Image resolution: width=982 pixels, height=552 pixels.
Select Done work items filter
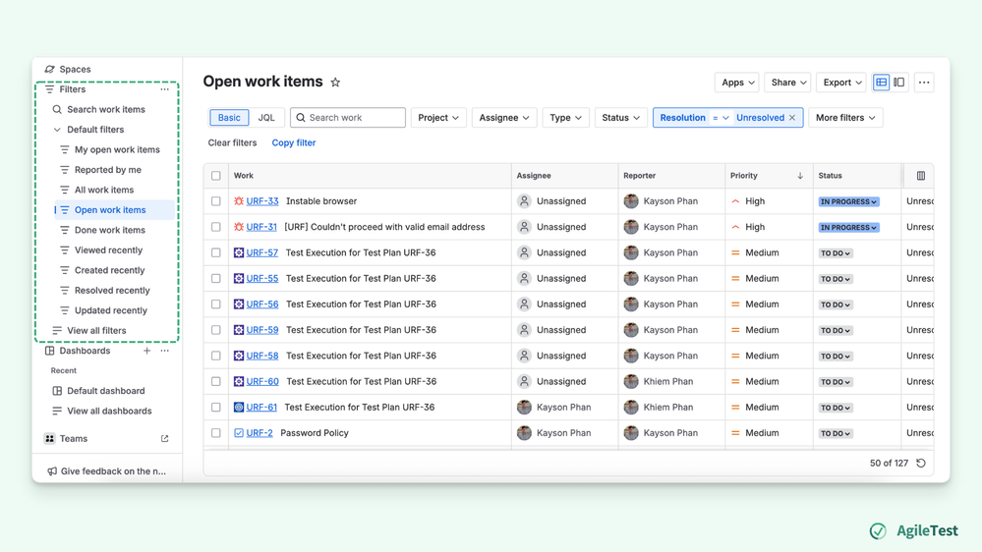109,230
